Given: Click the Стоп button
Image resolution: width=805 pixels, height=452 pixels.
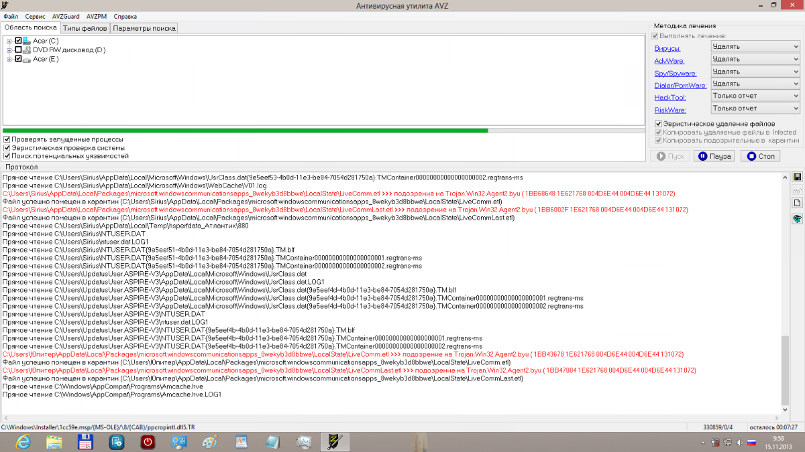Looking at the screenshot, I should [760, 156].
